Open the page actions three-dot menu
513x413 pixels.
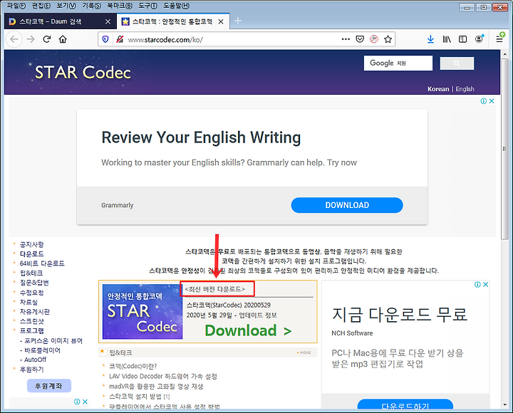point(346,39)
